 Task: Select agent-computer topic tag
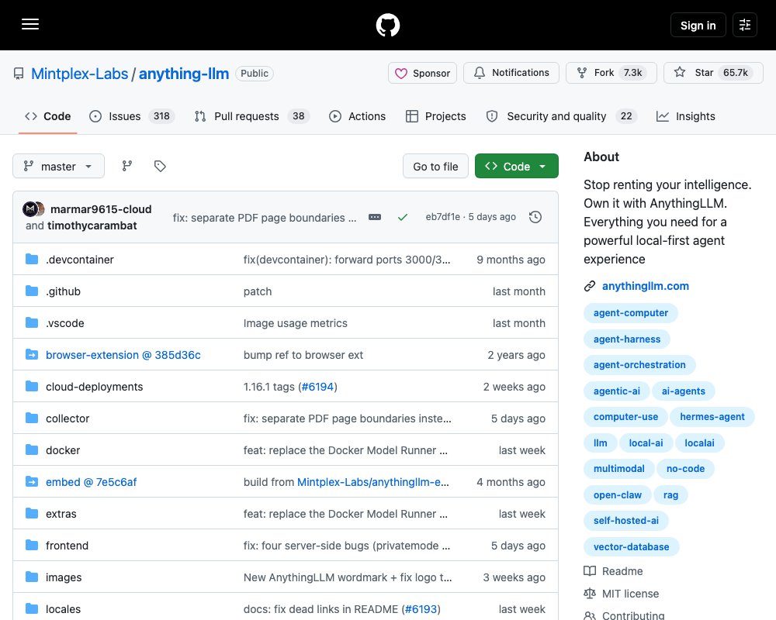630,313
